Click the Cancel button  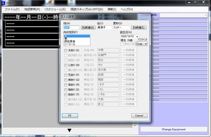[139, 115]
